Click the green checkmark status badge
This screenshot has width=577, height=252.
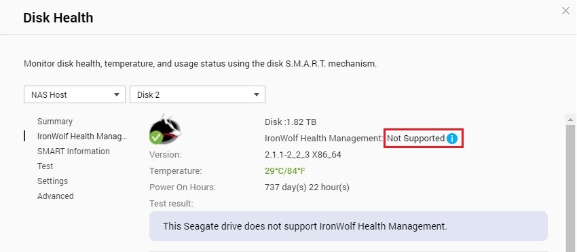point(156,137)
